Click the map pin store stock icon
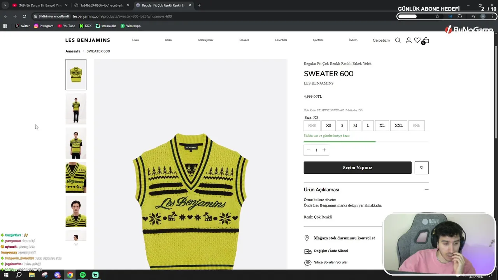The width and height of the screenshot is (498, 280). (307, 238)
